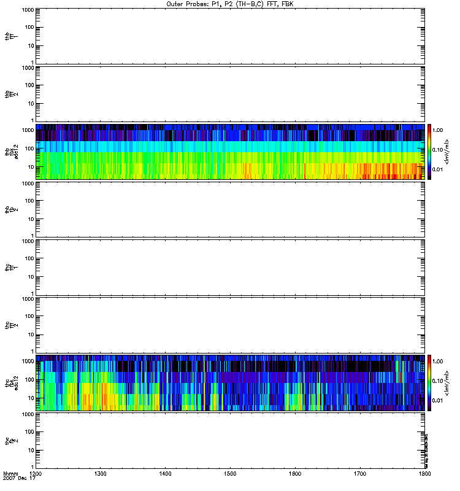
Task: Click the "2007 Dec 17" date label
Action: [19, 479]
